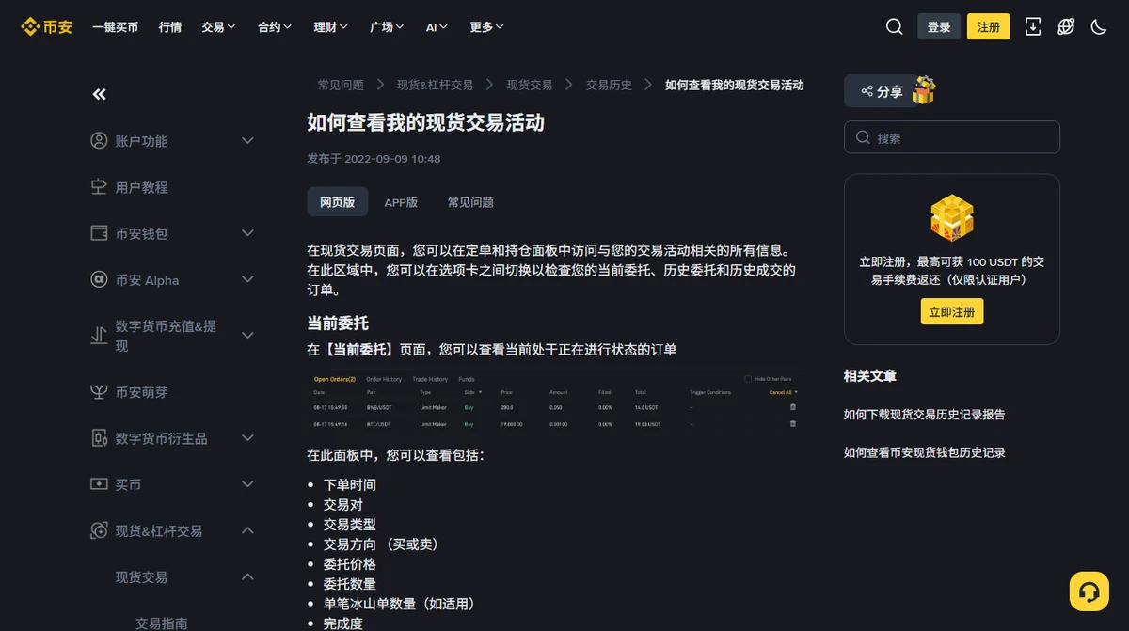This screenshot has height=631, width=1129.
Task: Collapse the 现货&杠杆交易 chevron
Action: (247, 531)
